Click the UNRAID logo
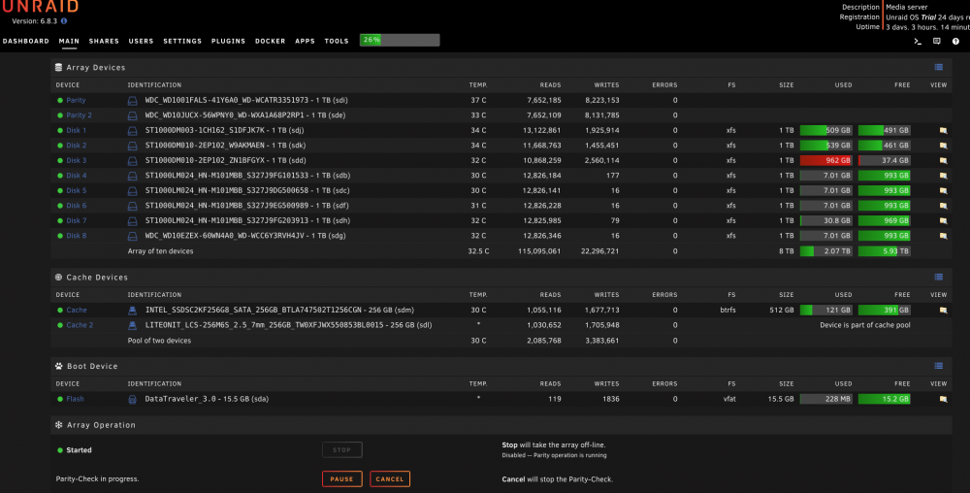The image size is (970, 493). click(40, 6)
